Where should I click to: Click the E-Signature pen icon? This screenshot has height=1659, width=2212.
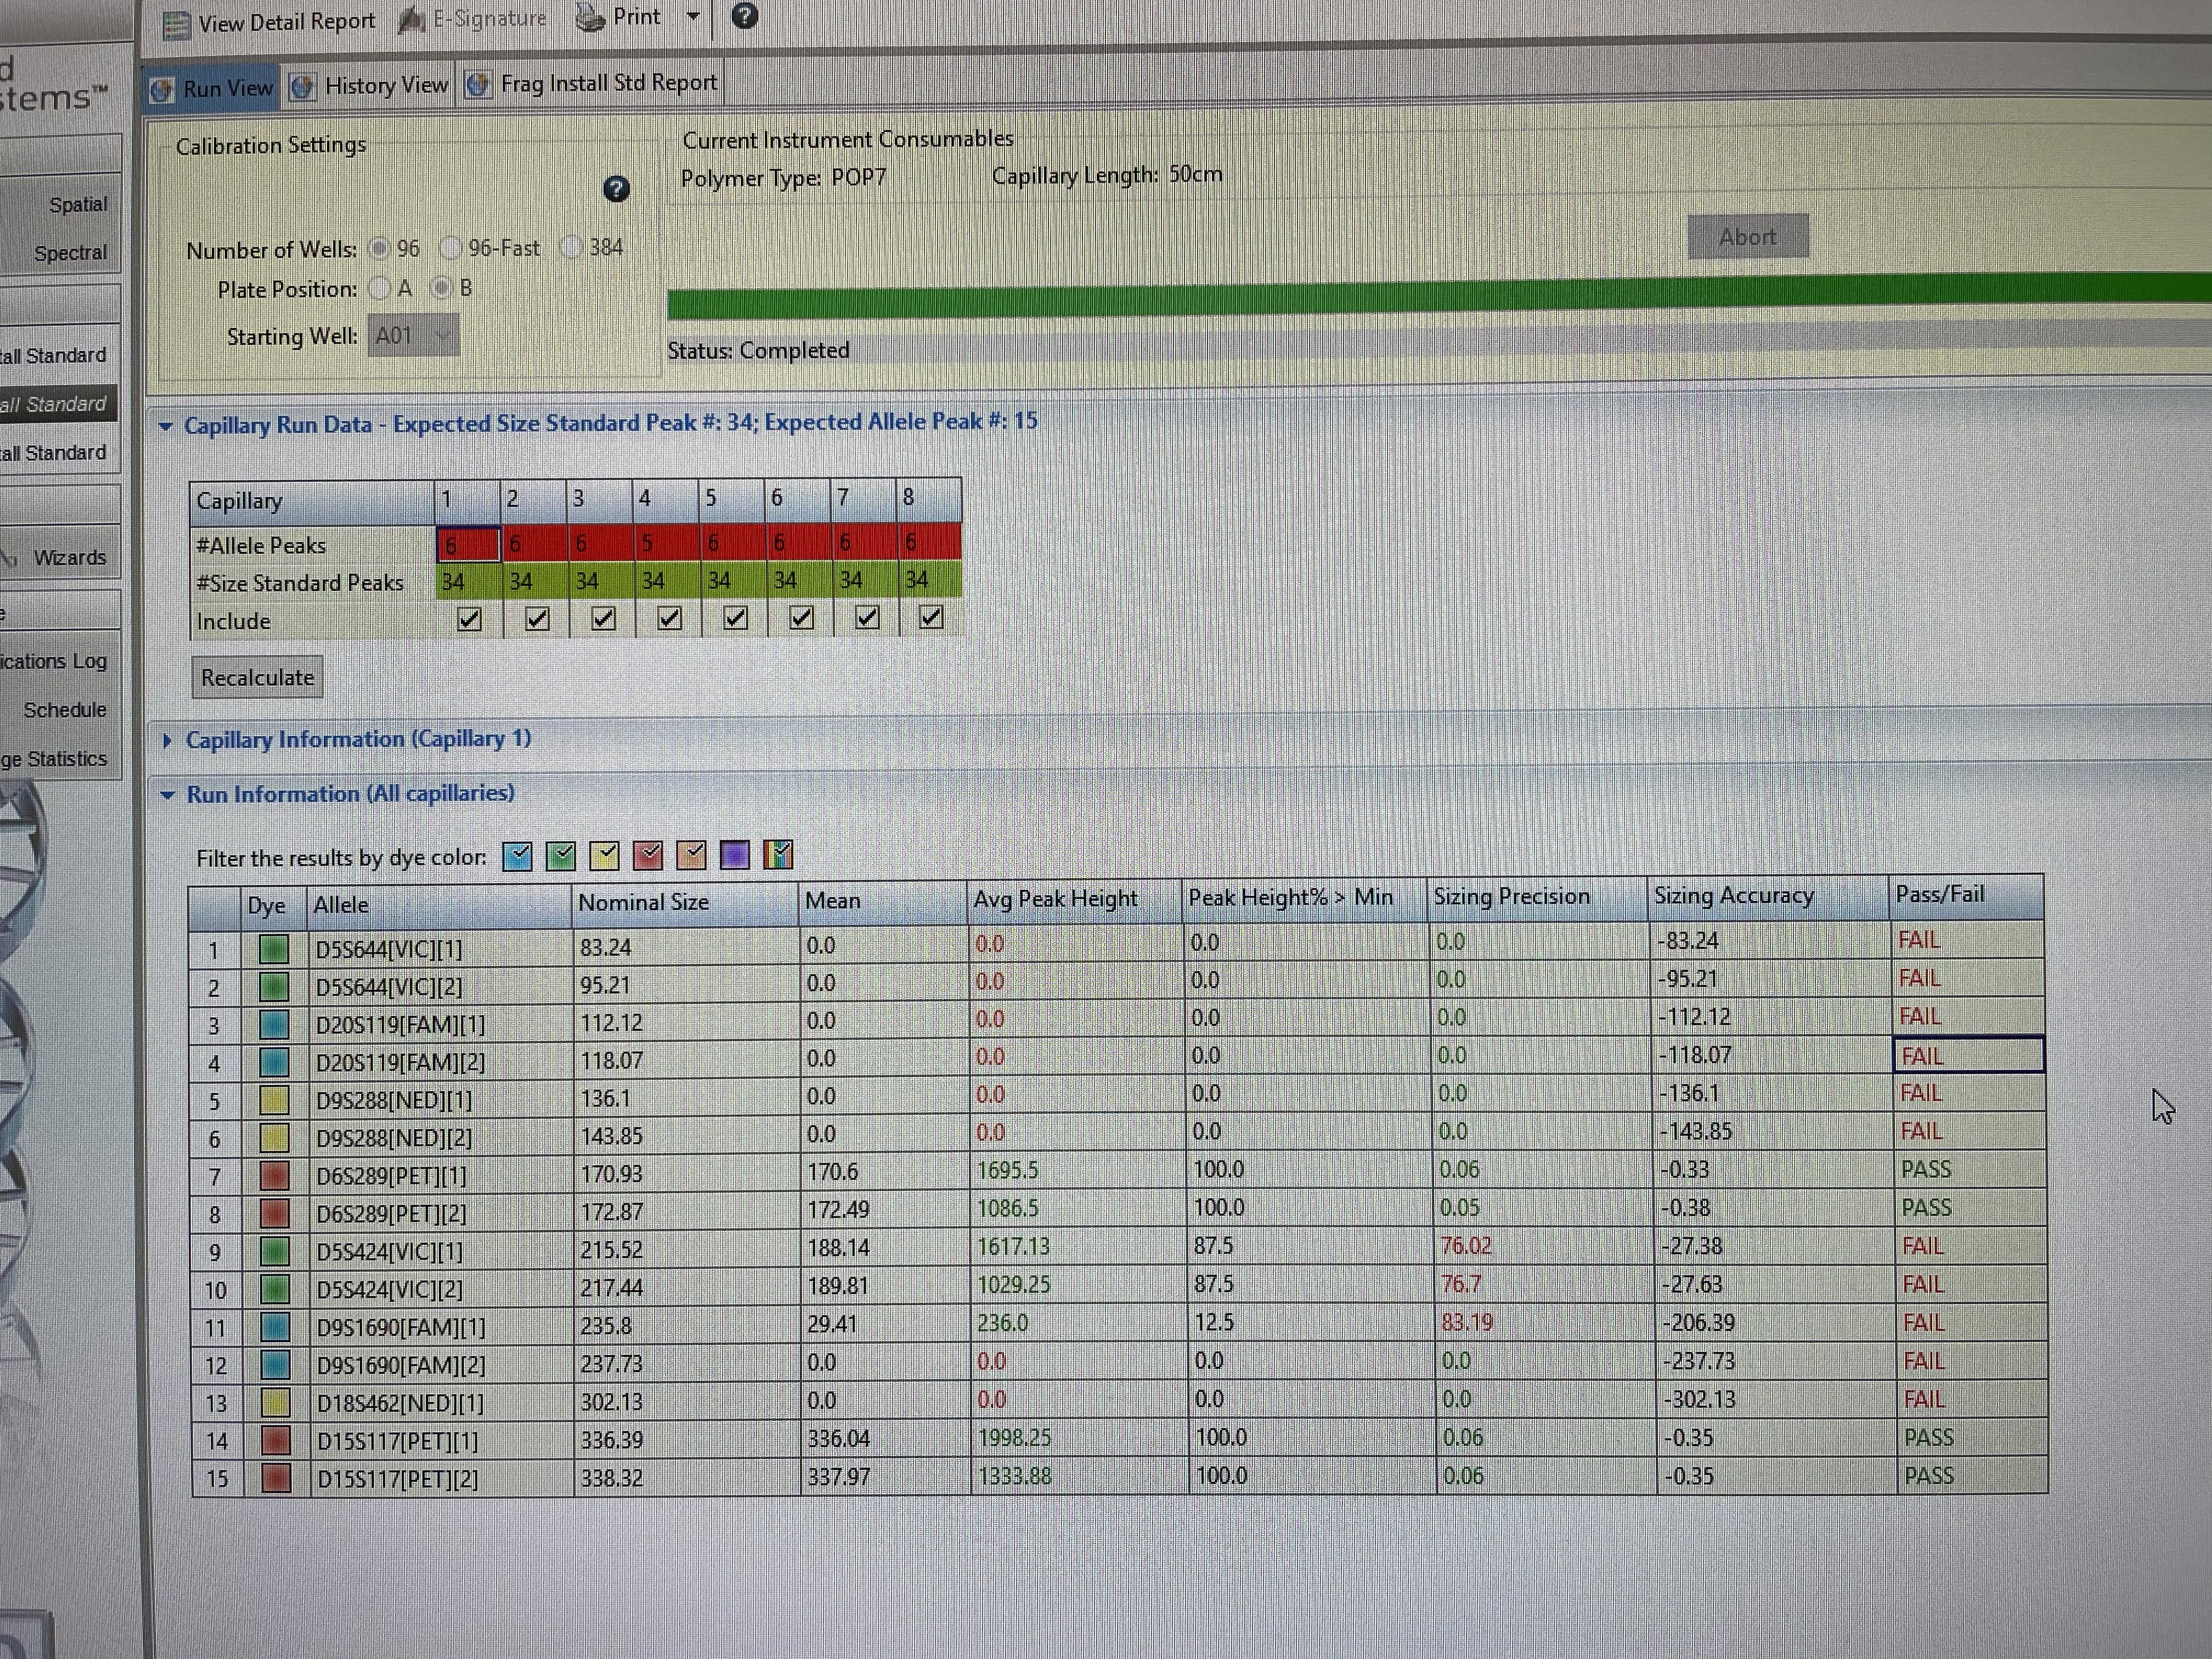coord(411,20)
